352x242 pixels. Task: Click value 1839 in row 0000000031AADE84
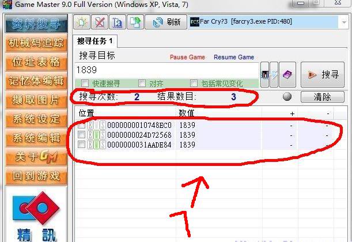point(187,145)
